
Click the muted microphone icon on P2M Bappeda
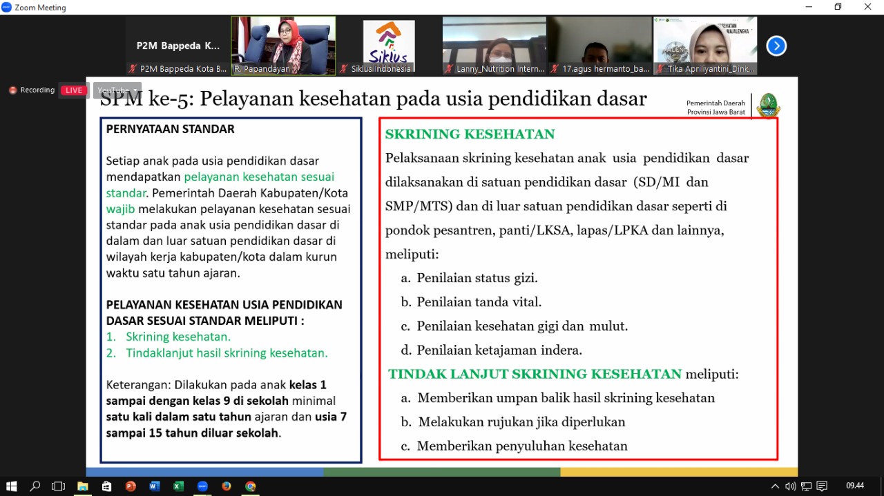tap(133, 69)
